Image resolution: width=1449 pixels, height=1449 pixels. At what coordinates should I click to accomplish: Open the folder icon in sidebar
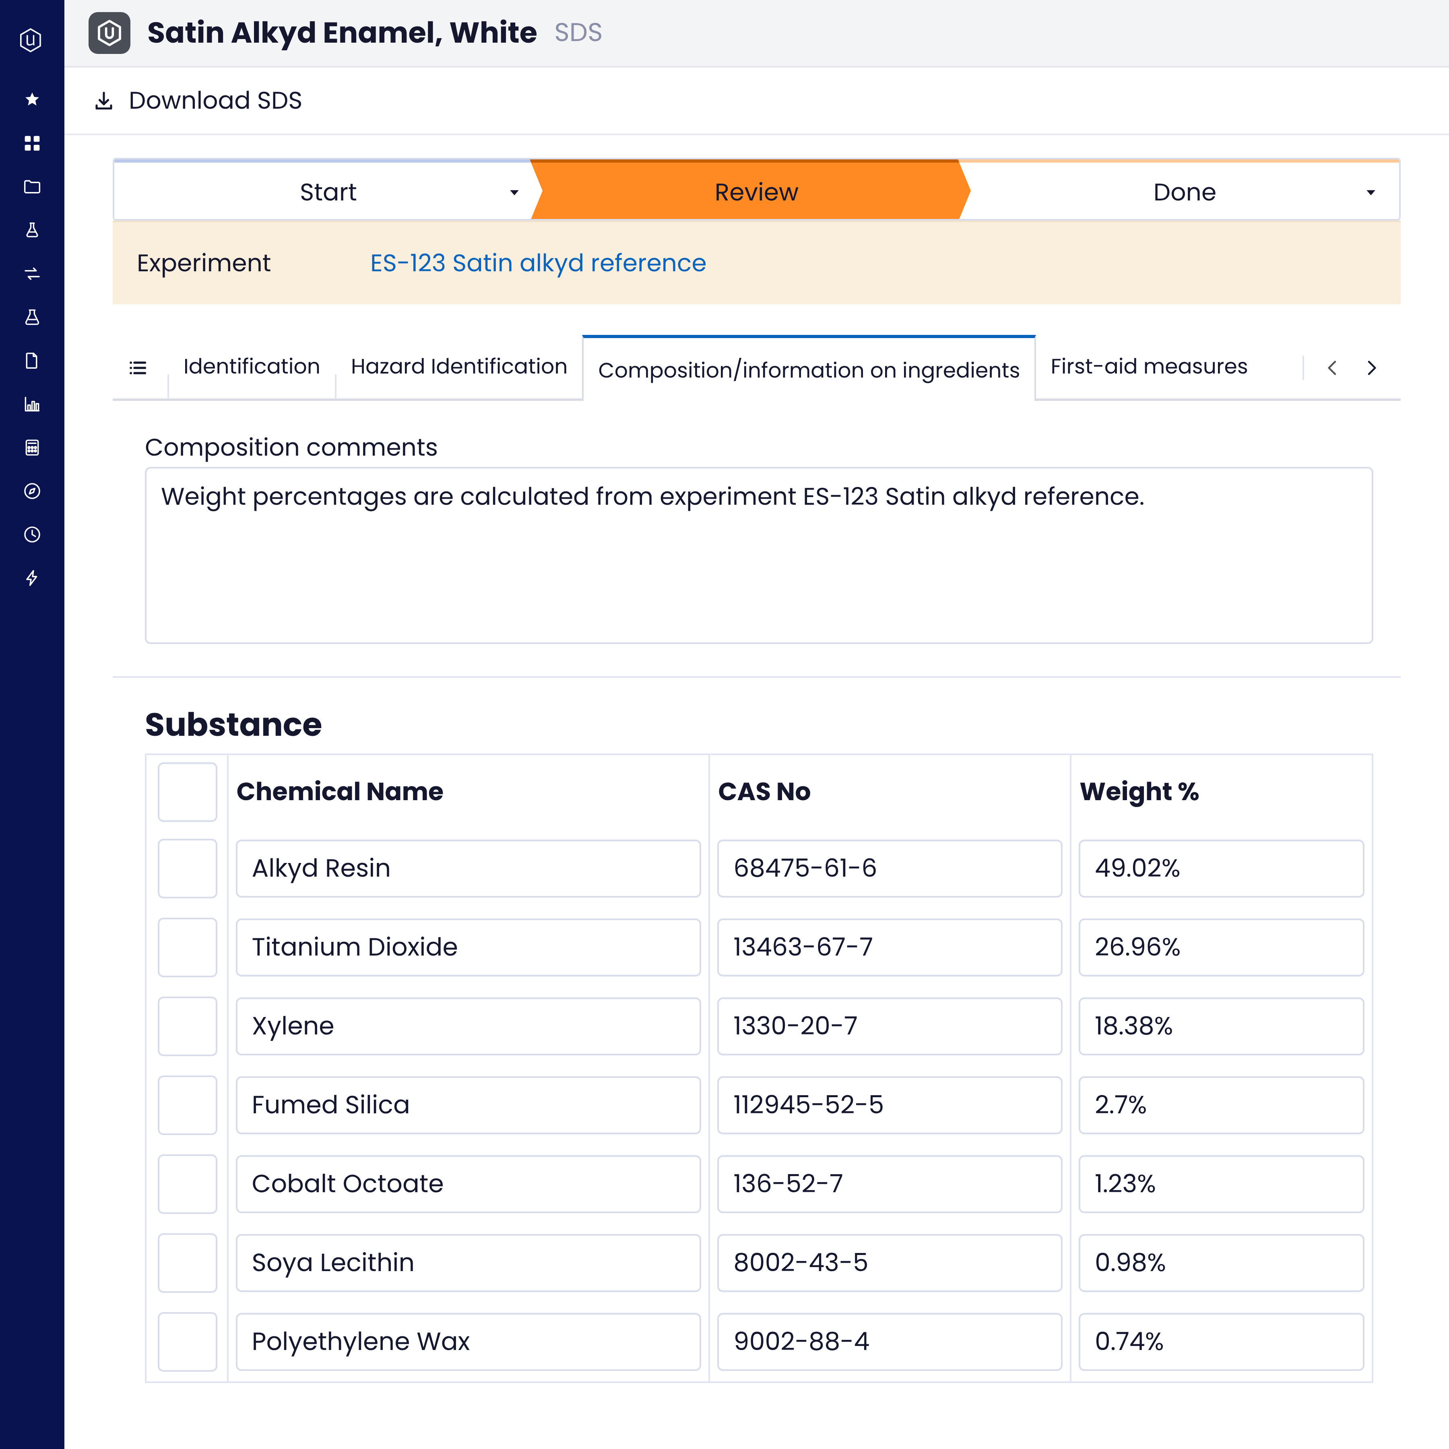(31, 186)
